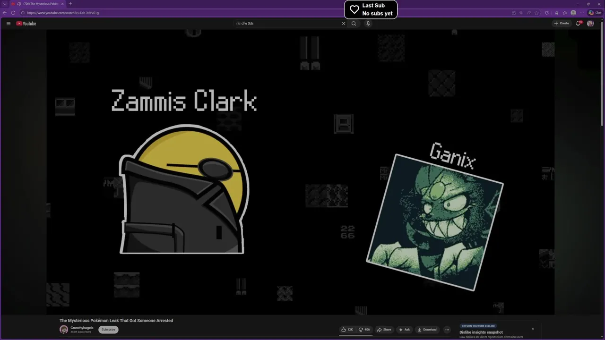Image resolution: width=605 pixels, height=340 pixels.
Task: Dislike the video with thumbs down
Action: click(364, 330)
